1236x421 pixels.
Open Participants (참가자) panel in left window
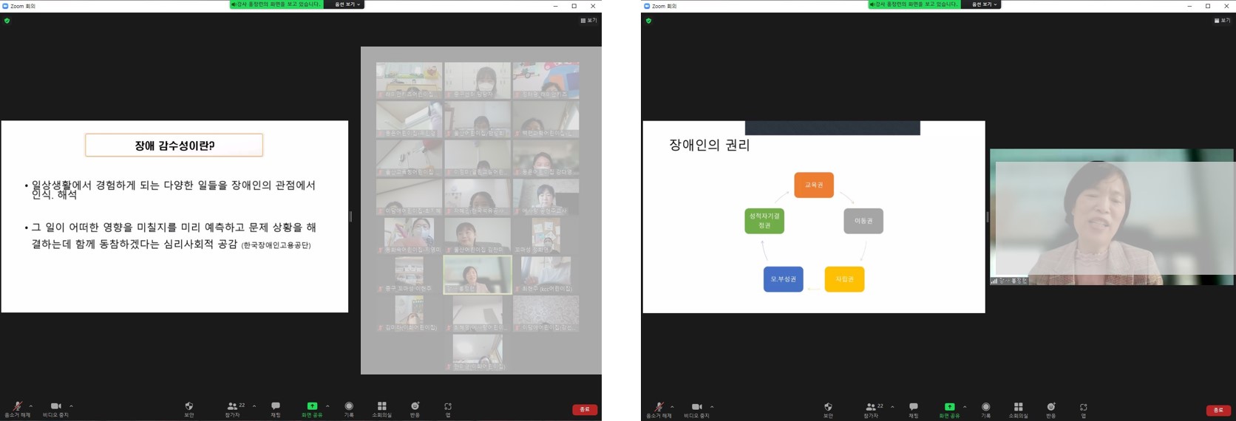(234, 408)
